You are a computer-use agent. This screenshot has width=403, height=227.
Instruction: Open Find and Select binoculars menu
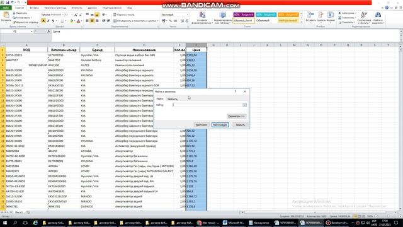pos(378,18)
